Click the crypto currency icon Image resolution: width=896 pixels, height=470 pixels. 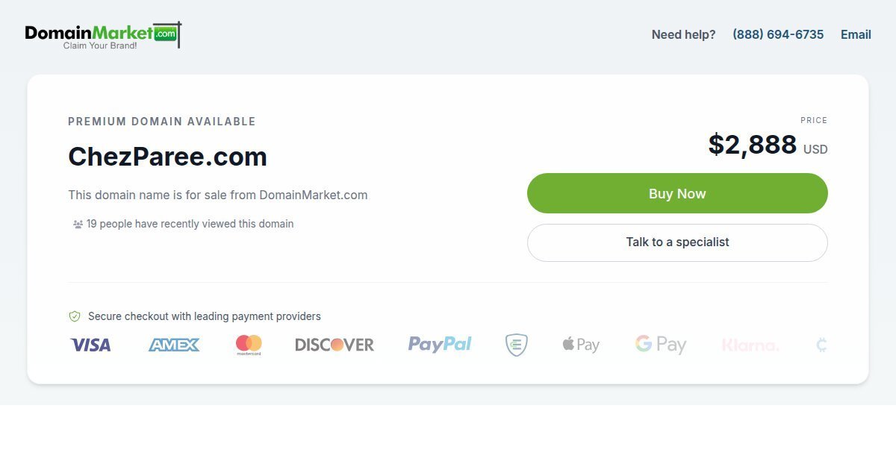(822, 345)
